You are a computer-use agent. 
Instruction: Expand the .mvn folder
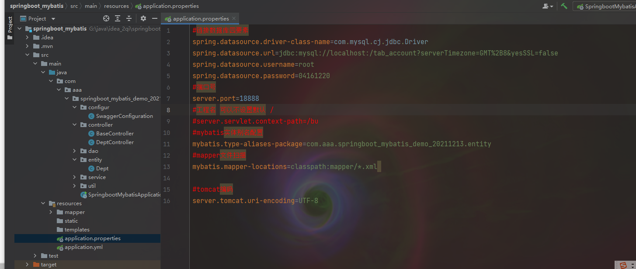click(x=27, y=46)
